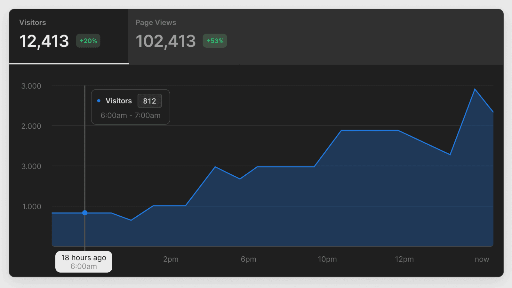Select the 12pm label on time axis

(x=404, y=259)
